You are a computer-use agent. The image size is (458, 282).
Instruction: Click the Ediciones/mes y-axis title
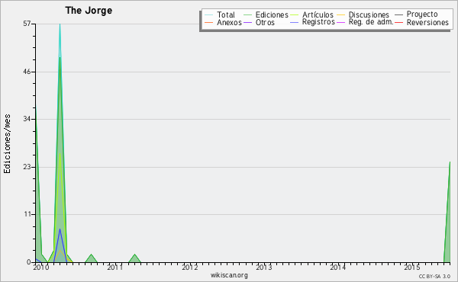[x=7, y=144]
